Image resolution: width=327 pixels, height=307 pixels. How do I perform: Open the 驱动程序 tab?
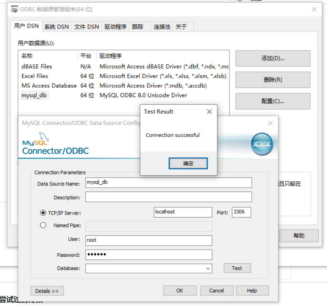[x=115, y=27]
